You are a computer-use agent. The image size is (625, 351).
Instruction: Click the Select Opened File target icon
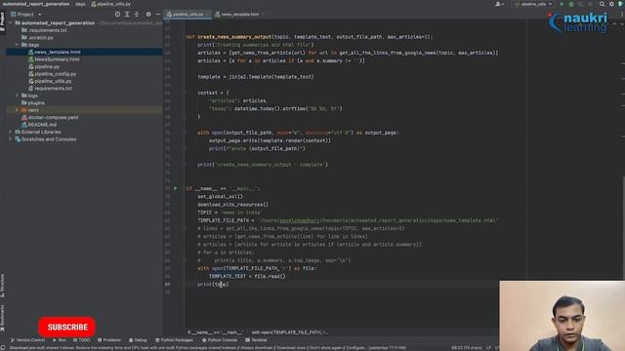coord(117,15)
